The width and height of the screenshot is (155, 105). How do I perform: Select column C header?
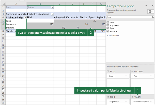tap(60, 4)
